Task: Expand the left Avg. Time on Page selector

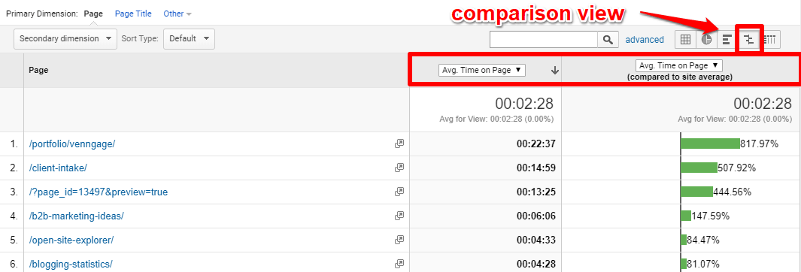Action: 482,71
